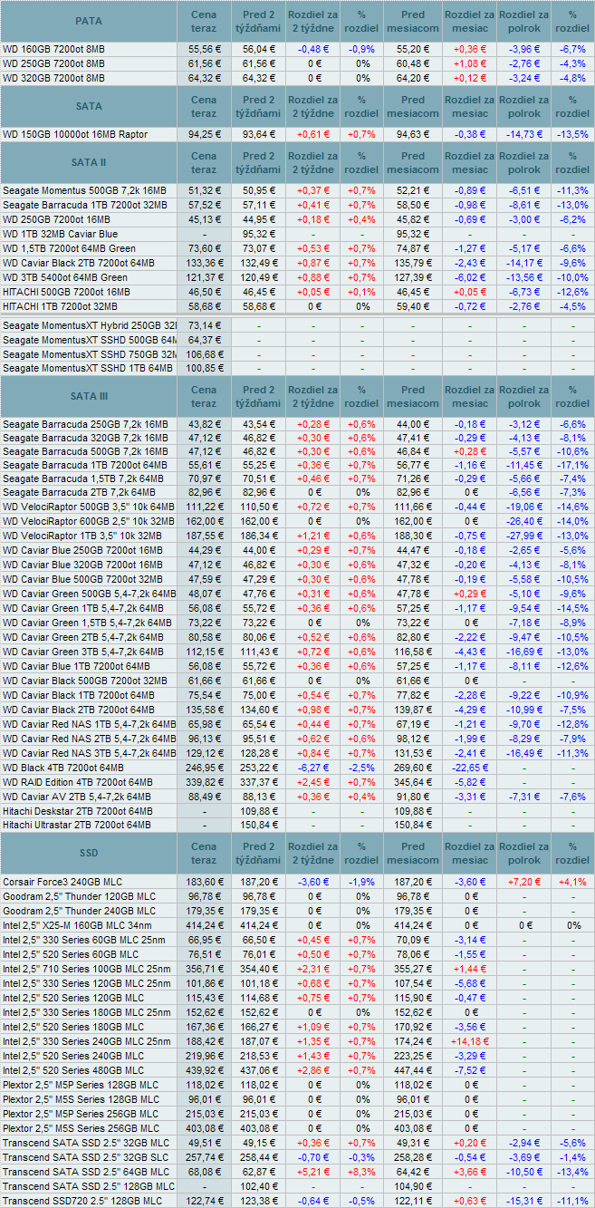
Task: Select 'Seagate MomentusXT SSHD 750GB' row
Action: click(x=297, y=353)
